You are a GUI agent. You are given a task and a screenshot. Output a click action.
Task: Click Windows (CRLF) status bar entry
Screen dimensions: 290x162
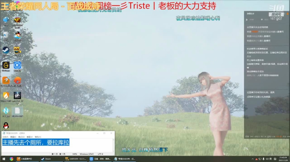click(87, 154)
